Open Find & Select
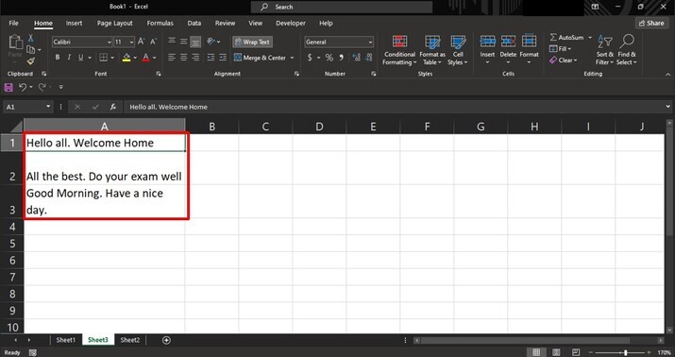The image size is (675, 357). (x=626, y=50)
